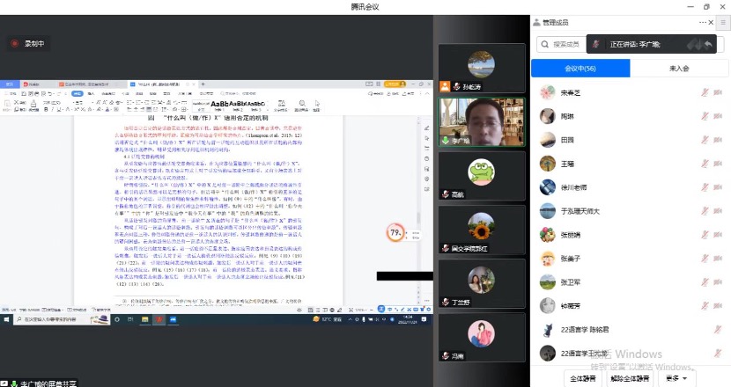This screenshot has width=731, height=387.
Task: Click the 全体静音 button
Action: pyautogui.click(x=582, y=377)
